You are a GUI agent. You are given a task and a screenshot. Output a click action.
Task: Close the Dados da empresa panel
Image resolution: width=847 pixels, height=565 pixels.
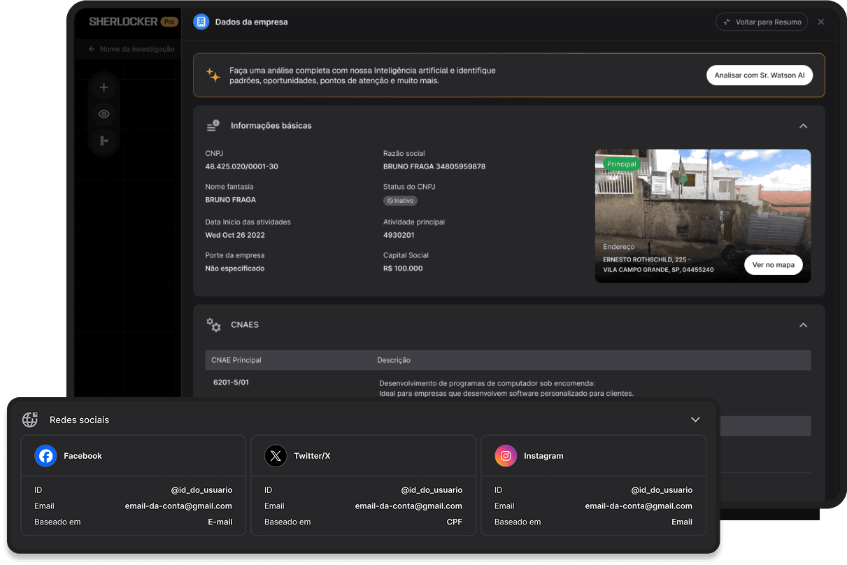(x=821, y=22)
